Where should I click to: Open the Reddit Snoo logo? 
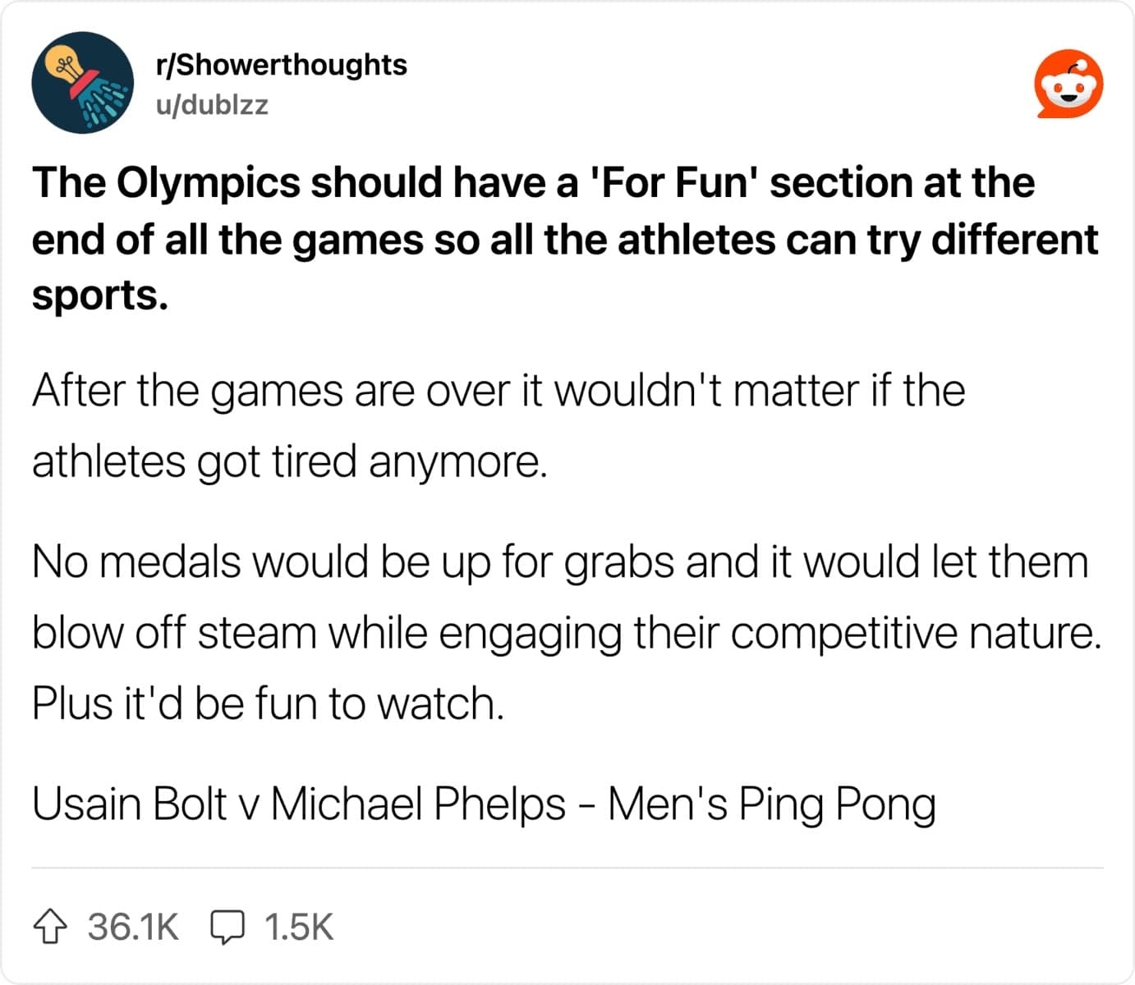point(1068,84)
